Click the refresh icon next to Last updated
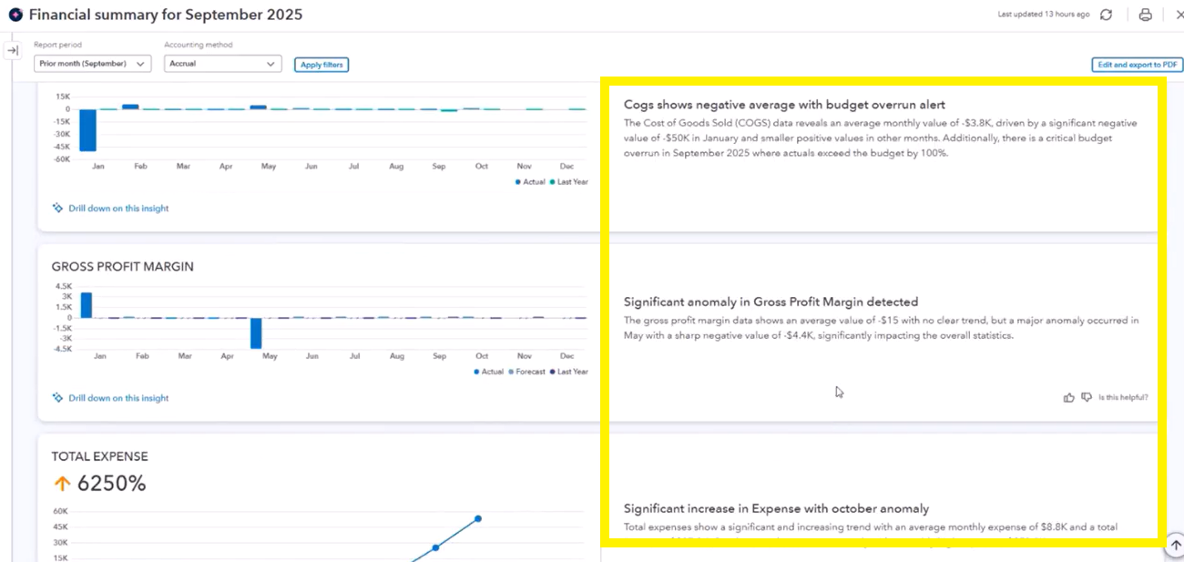Screen dimensions: 1184x562 point(1106,15)
